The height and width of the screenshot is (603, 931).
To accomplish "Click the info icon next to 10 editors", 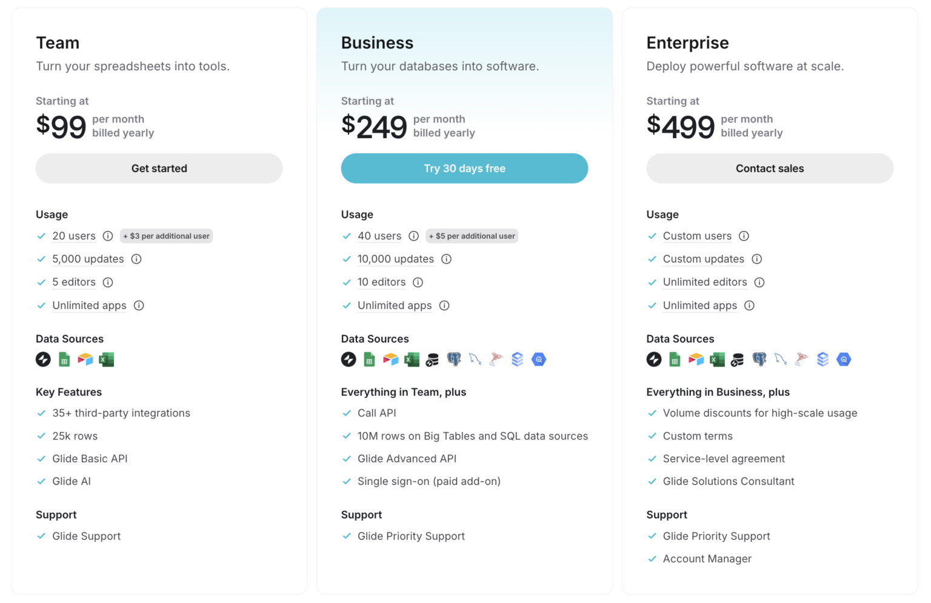I will 418,282.
